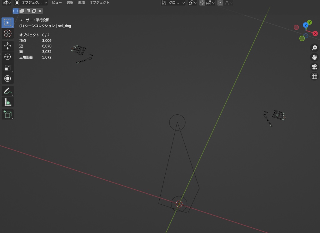Click the X axis on navigation gizmo
Viewport: 320px width, 233px height.
coord(315,33)
